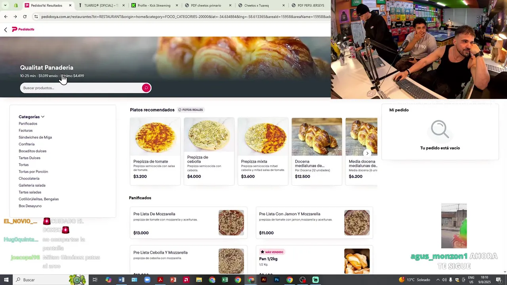Image resolution: width=507 pixels, height=285 pixels.
Task: Open the Docena medialunas $12.500 card
Action: tap(317, 151)
